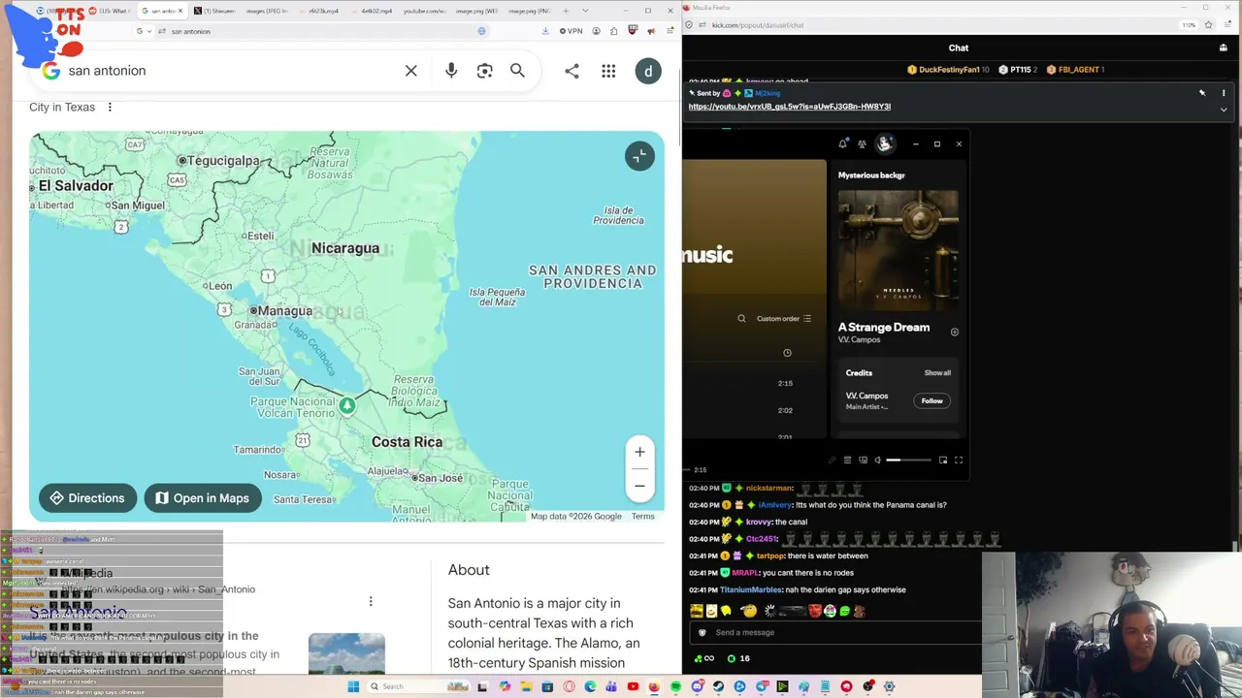1242x698 pixels.
Task: Open the Spotify miniplayer
Action: click(x=942, y=460)
